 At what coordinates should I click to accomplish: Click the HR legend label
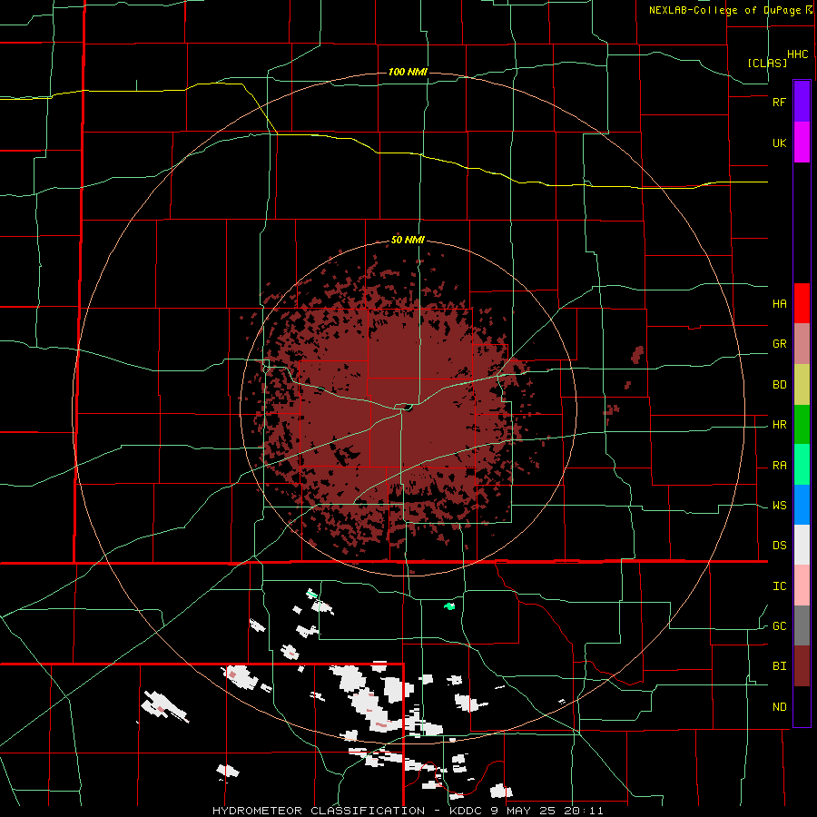pyautogui.click(x=779, y=425)
